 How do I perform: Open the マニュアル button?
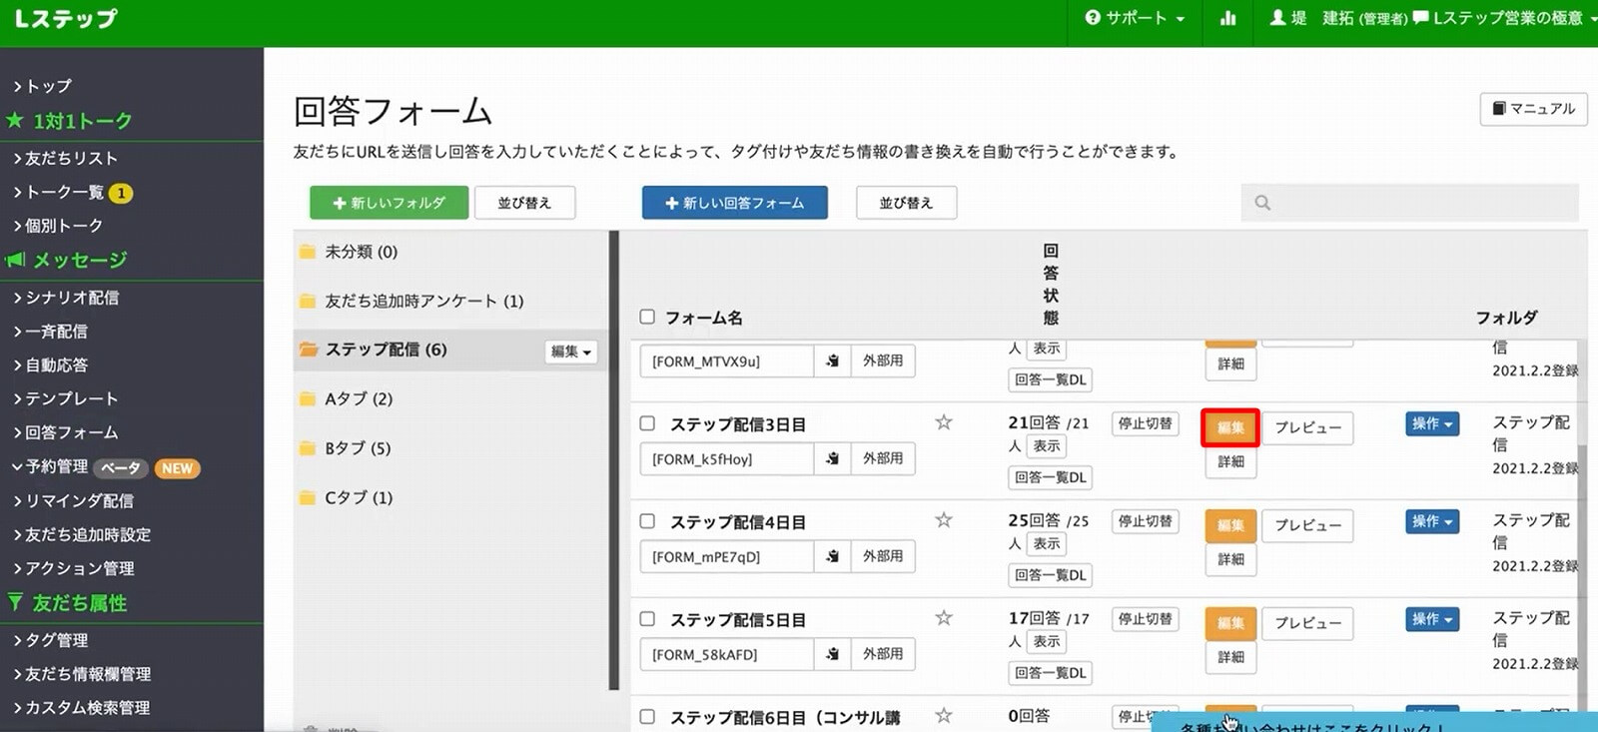[1533, 108]
